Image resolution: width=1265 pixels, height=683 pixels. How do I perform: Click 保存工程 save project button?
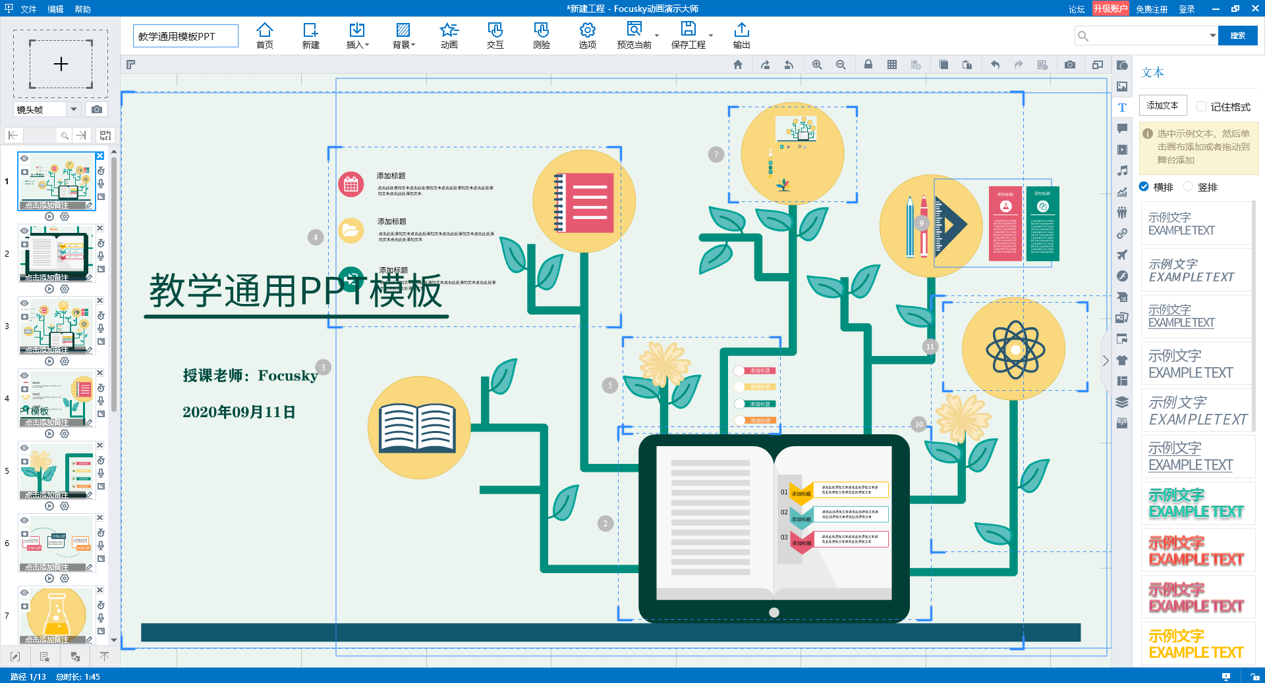pyautogui.click(x=688, y=36)
